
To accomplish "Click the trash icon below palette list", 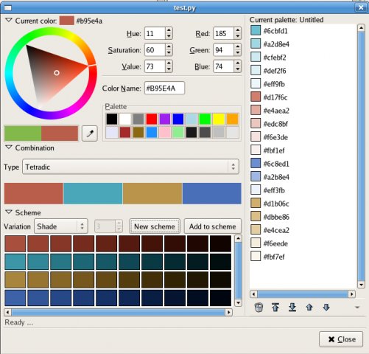I will tap(259, 308).
